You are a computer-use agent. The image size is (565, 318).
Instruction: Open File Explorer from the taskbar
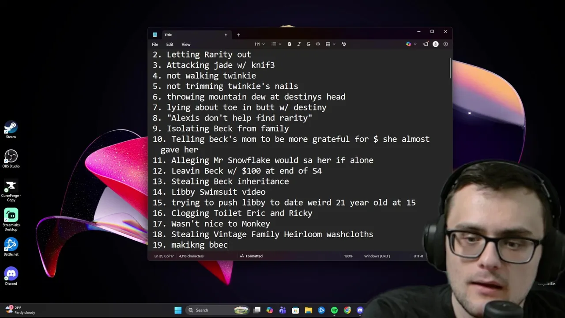pyautogui.click(x=308, y=310)
